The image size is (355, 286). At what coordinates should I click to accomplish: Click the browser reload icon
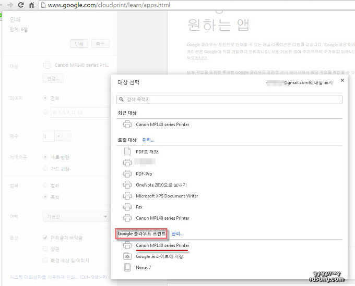click(x=20, y=5)
